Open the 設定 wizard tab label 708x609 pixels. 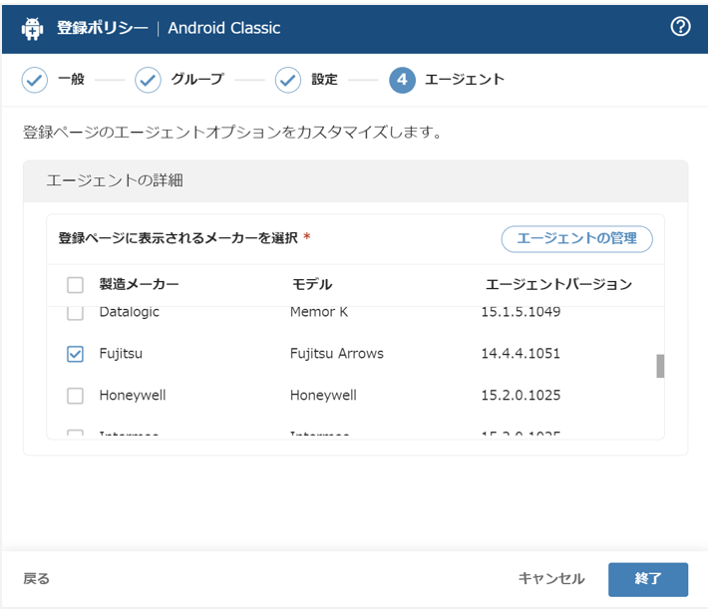(x=325, y=79)
